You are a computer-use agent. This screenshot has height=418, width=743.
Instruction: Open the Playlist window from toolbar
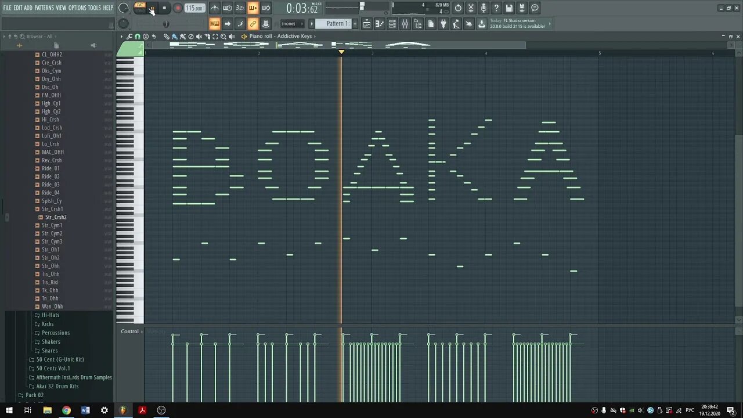click(366, 24)
